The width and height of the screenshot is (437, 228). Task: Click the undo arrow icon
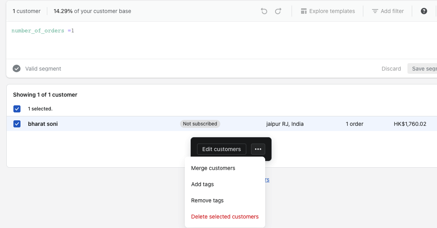tap(264, 11)
